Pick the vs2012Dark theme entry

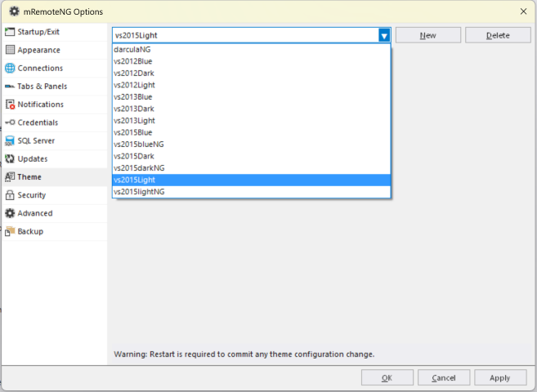(134, 73)
